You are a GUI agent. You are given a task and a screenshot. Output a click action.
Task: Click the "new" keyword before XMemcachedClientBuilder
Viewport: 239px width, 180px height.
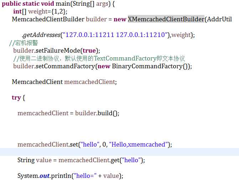120,20
